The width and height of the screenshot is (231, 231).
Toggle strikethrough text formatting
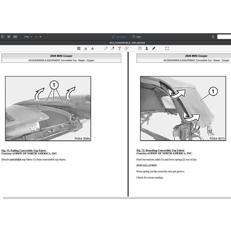92,48
